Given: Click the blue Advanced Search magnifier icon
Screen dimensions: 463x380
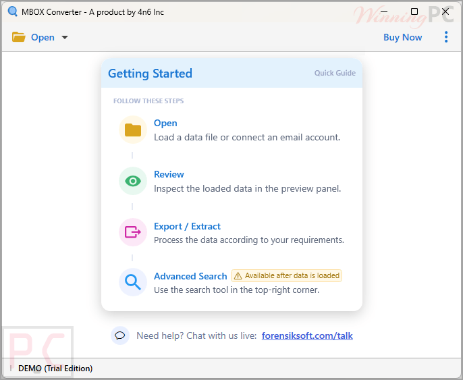Looking at the screenshot, I should (x=133, y=282).
